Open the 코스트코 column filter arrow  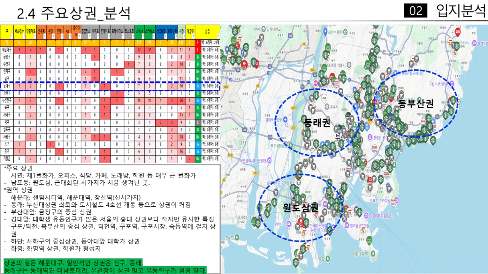(x=132, y=36)
